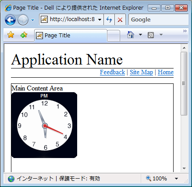The image size is (192, 187).
Task: Click the RSS feeds icon
Action: point(151,35)
